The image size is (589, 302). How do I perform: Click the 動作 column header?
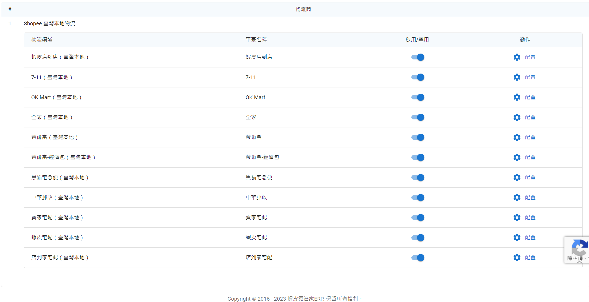525,40
